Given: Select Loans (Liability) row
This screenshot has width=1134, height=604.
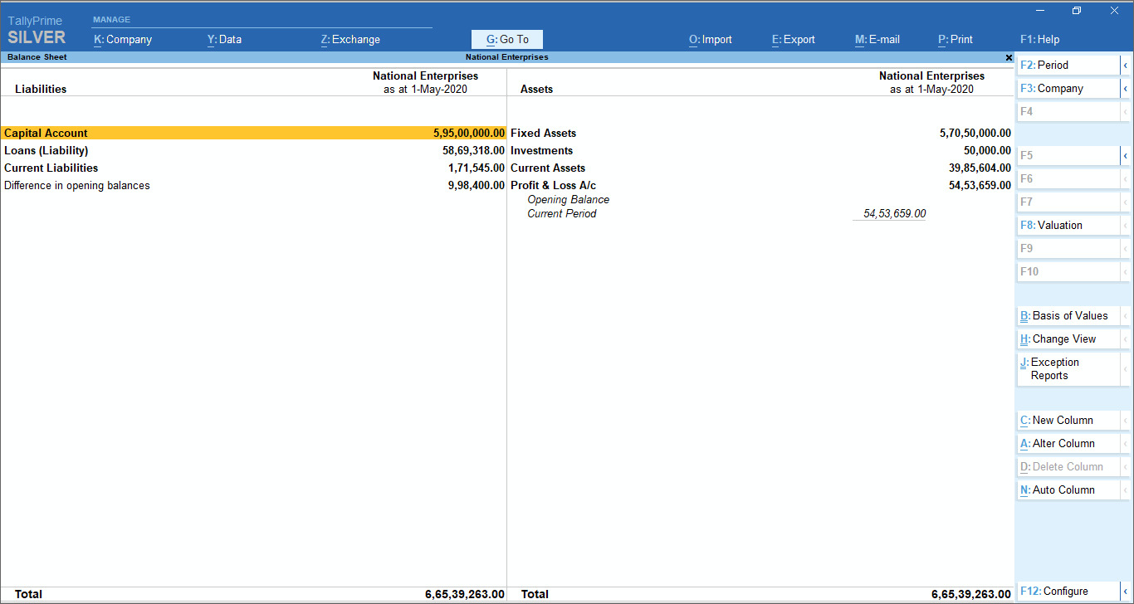Looking at the screenshot, I should tap(253, 150).
